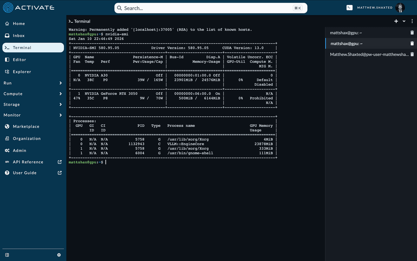Open the settings gear at sidebar bottom

pyautogui.click(x=59, y=255)
